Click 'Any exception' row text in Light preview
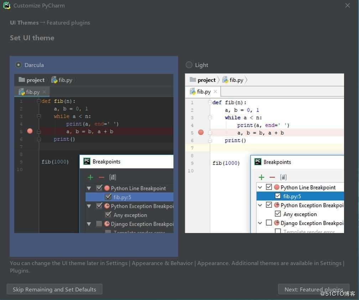Image resolution: width=359 pixels, height=300 pixels. 300,214
